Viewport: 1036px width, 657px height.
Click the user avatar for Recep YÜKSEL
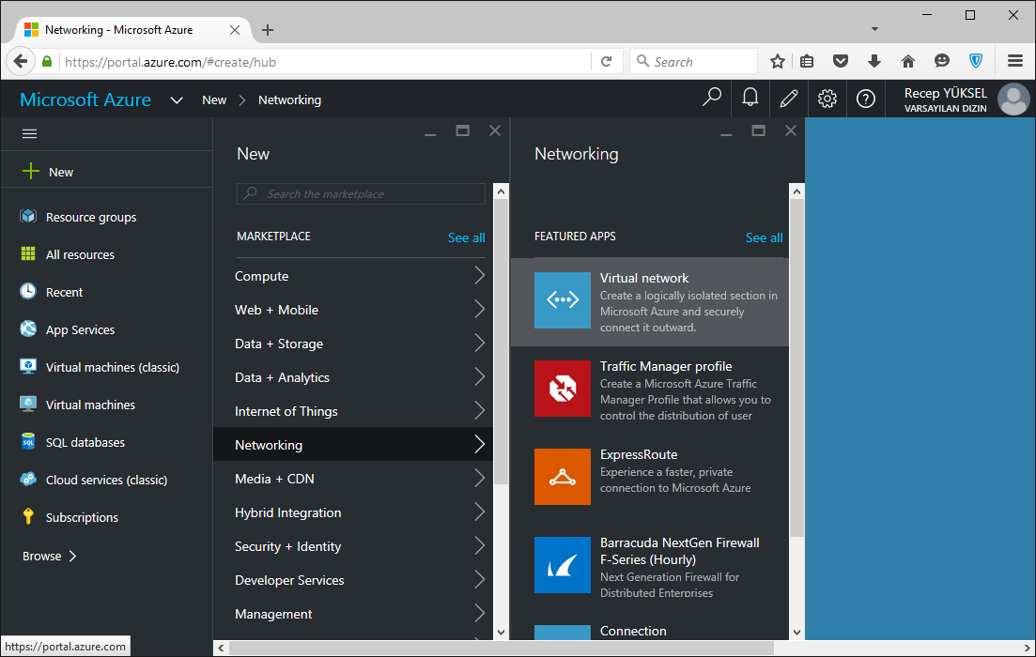point(1013,99)
